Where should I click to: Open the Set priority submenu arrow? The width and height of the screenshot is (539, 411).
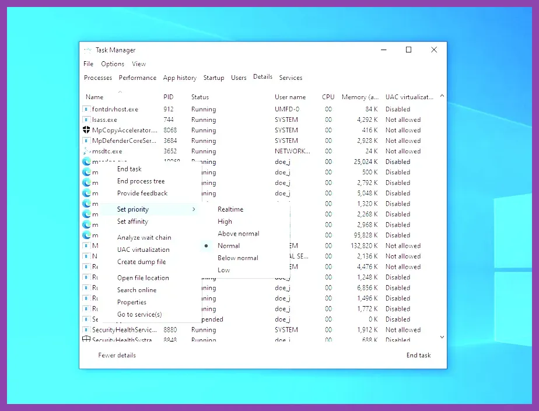coord(194,209)
